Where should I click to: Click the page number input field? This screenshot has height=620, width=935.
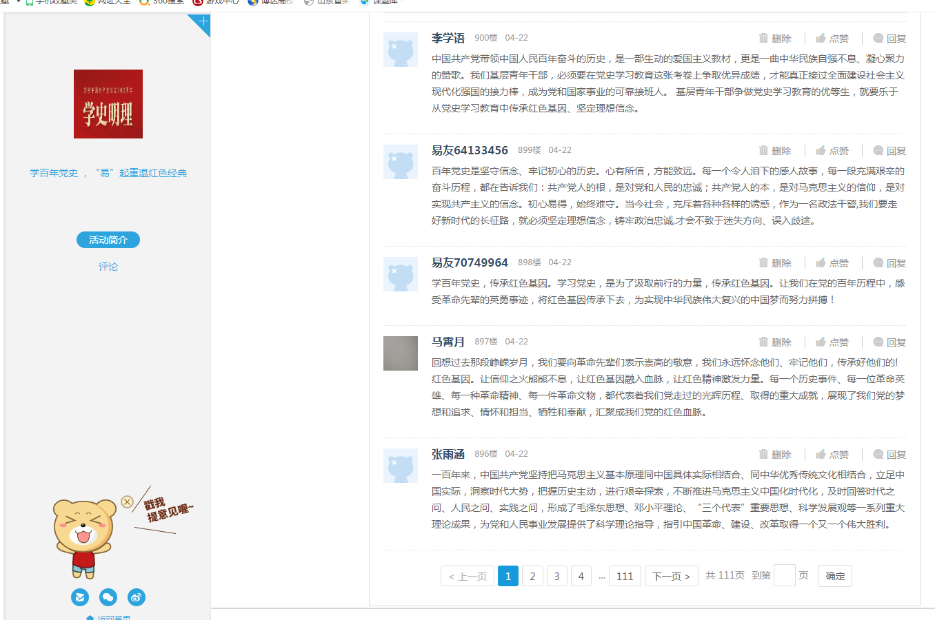tap(784, 576)
